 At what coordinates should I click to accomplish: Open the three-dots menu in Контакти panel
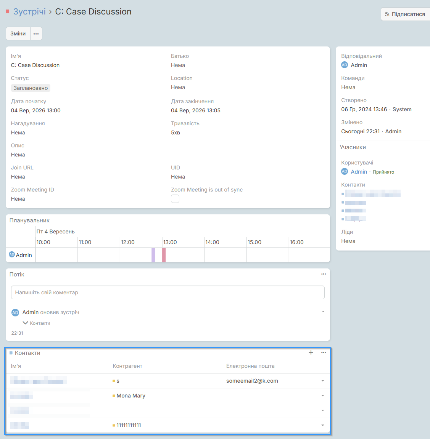point(324,353)
